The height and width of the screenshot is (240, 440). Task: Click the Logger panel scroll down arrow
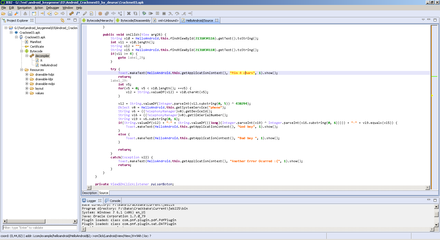436,225
